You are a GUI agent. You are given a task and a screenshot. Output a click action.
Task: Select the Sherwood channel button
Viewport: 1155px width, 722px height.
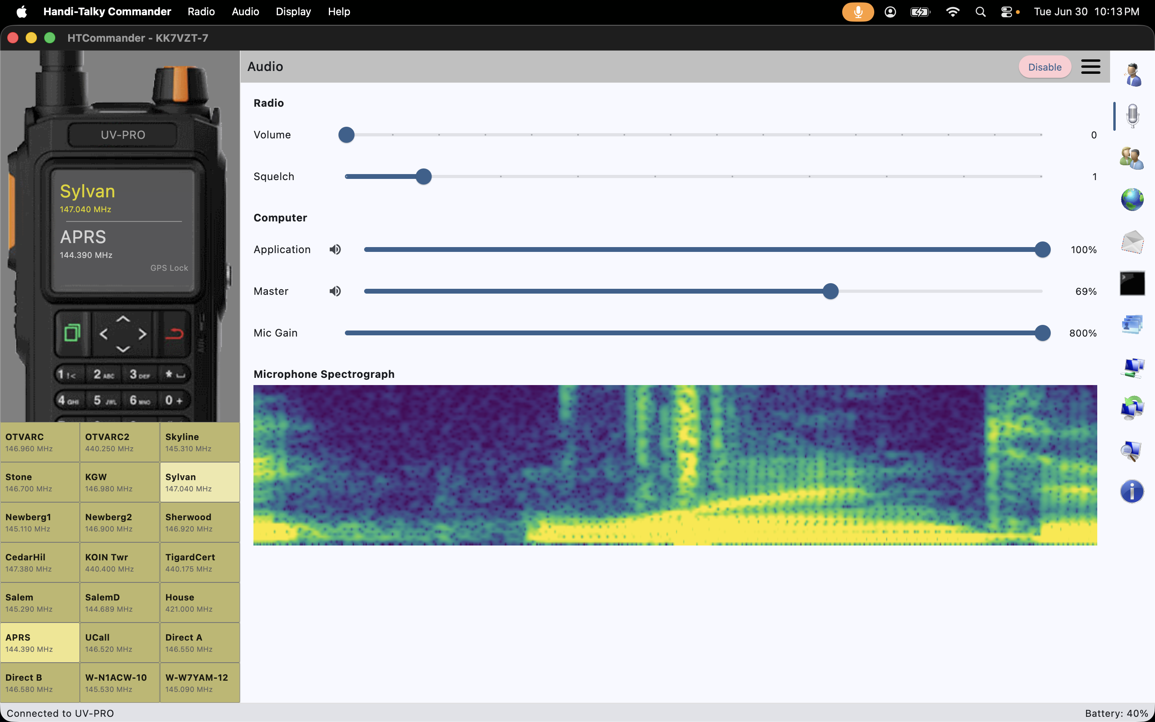(199, 522)
